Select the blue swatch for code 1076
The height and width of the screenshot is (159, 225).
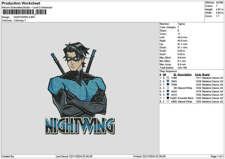(x=168, y=91)
